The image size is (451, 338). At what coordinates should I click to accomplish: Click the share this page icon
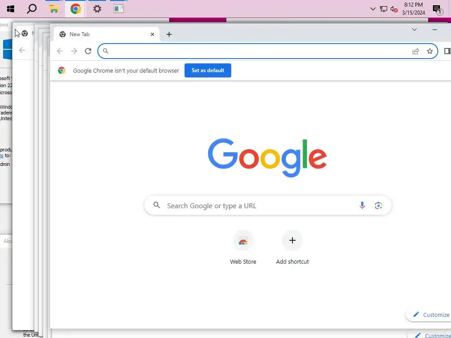pyautogui.click(x=416, y=51)
